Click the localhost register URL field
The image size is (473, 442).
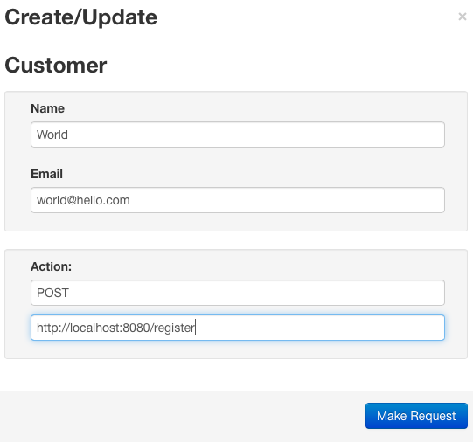point(238,328)
